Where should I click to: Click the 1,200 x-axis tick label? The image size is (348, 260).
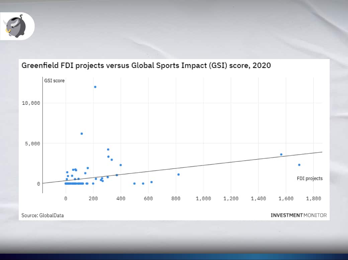coord(231,199)
